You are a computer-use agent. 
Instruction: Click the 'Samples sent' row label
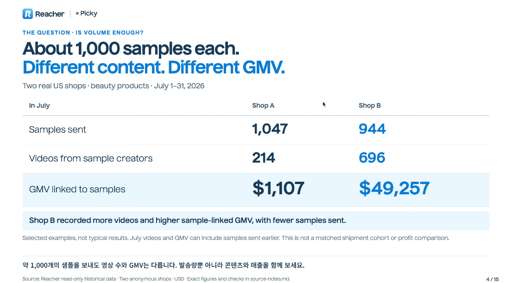click(x=57, y=129)
